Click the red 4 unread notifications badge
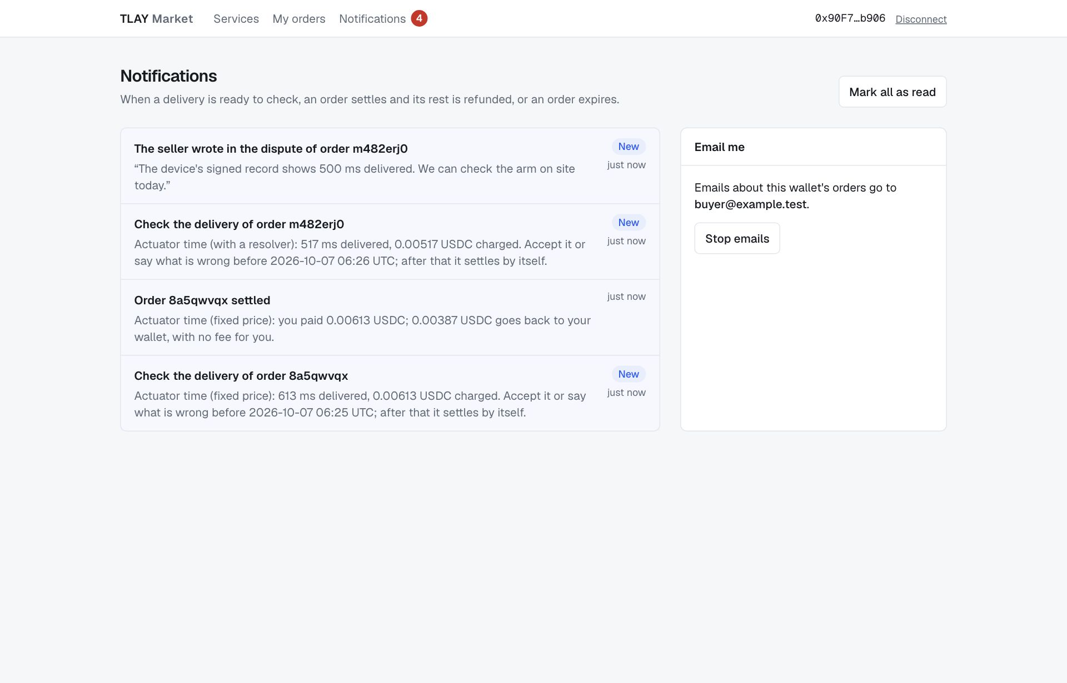Viewport: 1067px width, 683px height. tap(419, 18)
